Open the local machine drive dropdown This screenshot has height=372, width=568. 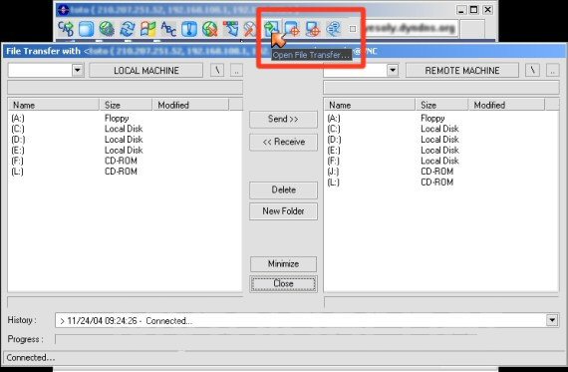coord(78,70)
